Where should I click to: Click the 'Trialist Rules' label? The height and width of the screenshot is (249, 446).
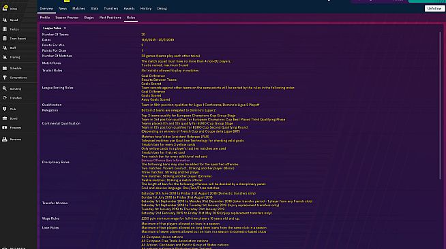pyautogui.click(x=52, y=70)
